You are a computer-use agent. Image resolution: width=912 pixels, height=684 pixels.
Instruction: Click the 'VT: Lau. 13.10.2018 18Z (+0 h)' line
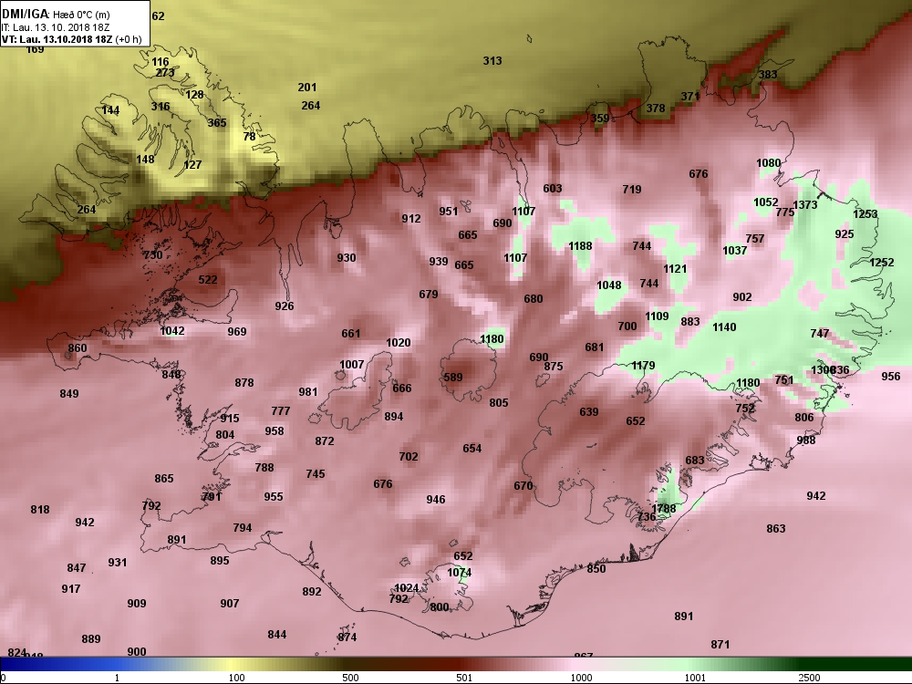pyautogui.click(x=71, y=39)
